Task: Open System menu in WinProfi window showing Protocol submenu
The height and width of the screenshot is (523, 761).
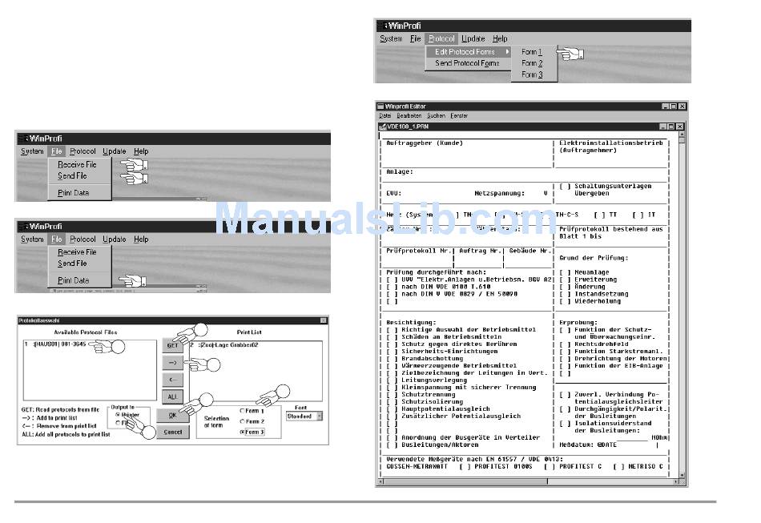Action: pyautogui.click(x=391, y=38)
